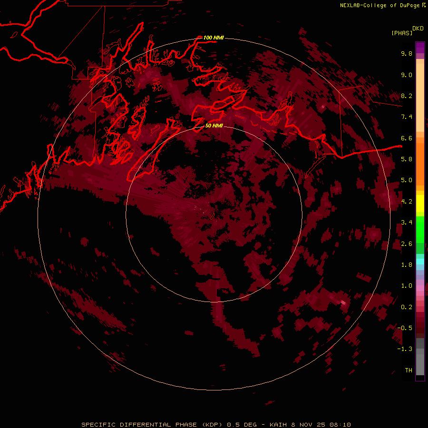428x428 pixels.
Task: Click the 3.4 scale value
Action: click(407, 223)
